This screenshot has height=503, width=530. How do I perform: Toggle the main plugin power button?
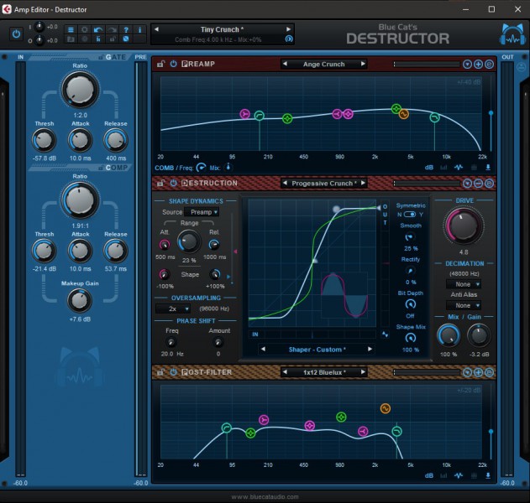click(16, 34)
